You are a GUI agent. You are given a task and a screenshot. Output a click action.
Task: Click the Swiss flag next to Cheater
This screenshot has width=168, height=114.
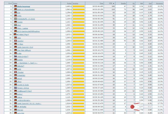tap(15, 72)
